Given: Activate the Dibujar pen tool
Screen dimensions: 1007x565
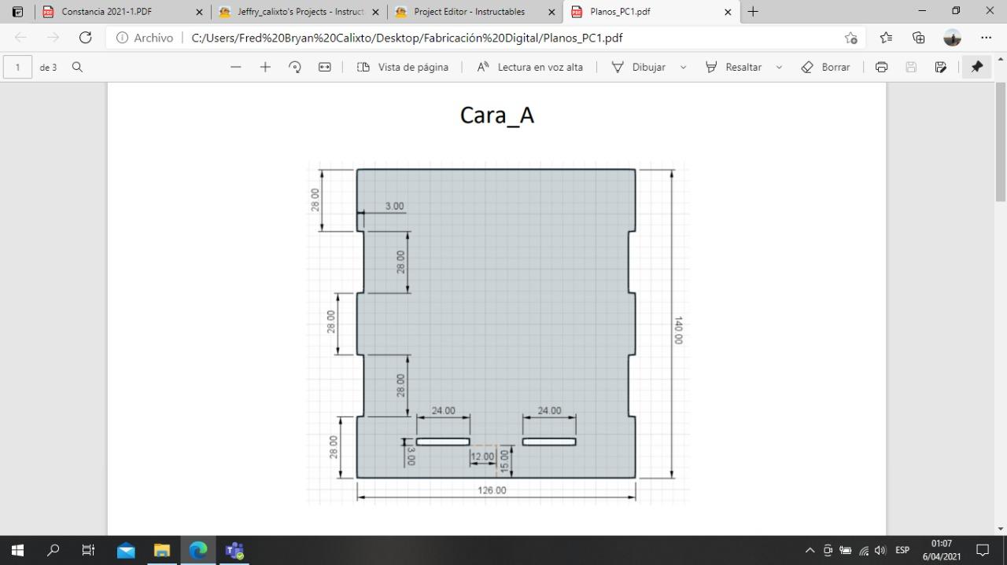Looking at the screenshot, I should pos(639,68).
